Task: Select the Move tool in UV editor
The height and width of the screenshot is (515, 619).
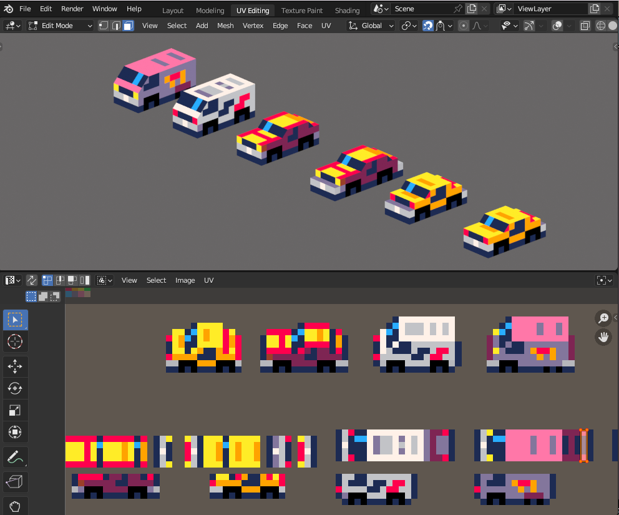Action: tap(15, 366)
